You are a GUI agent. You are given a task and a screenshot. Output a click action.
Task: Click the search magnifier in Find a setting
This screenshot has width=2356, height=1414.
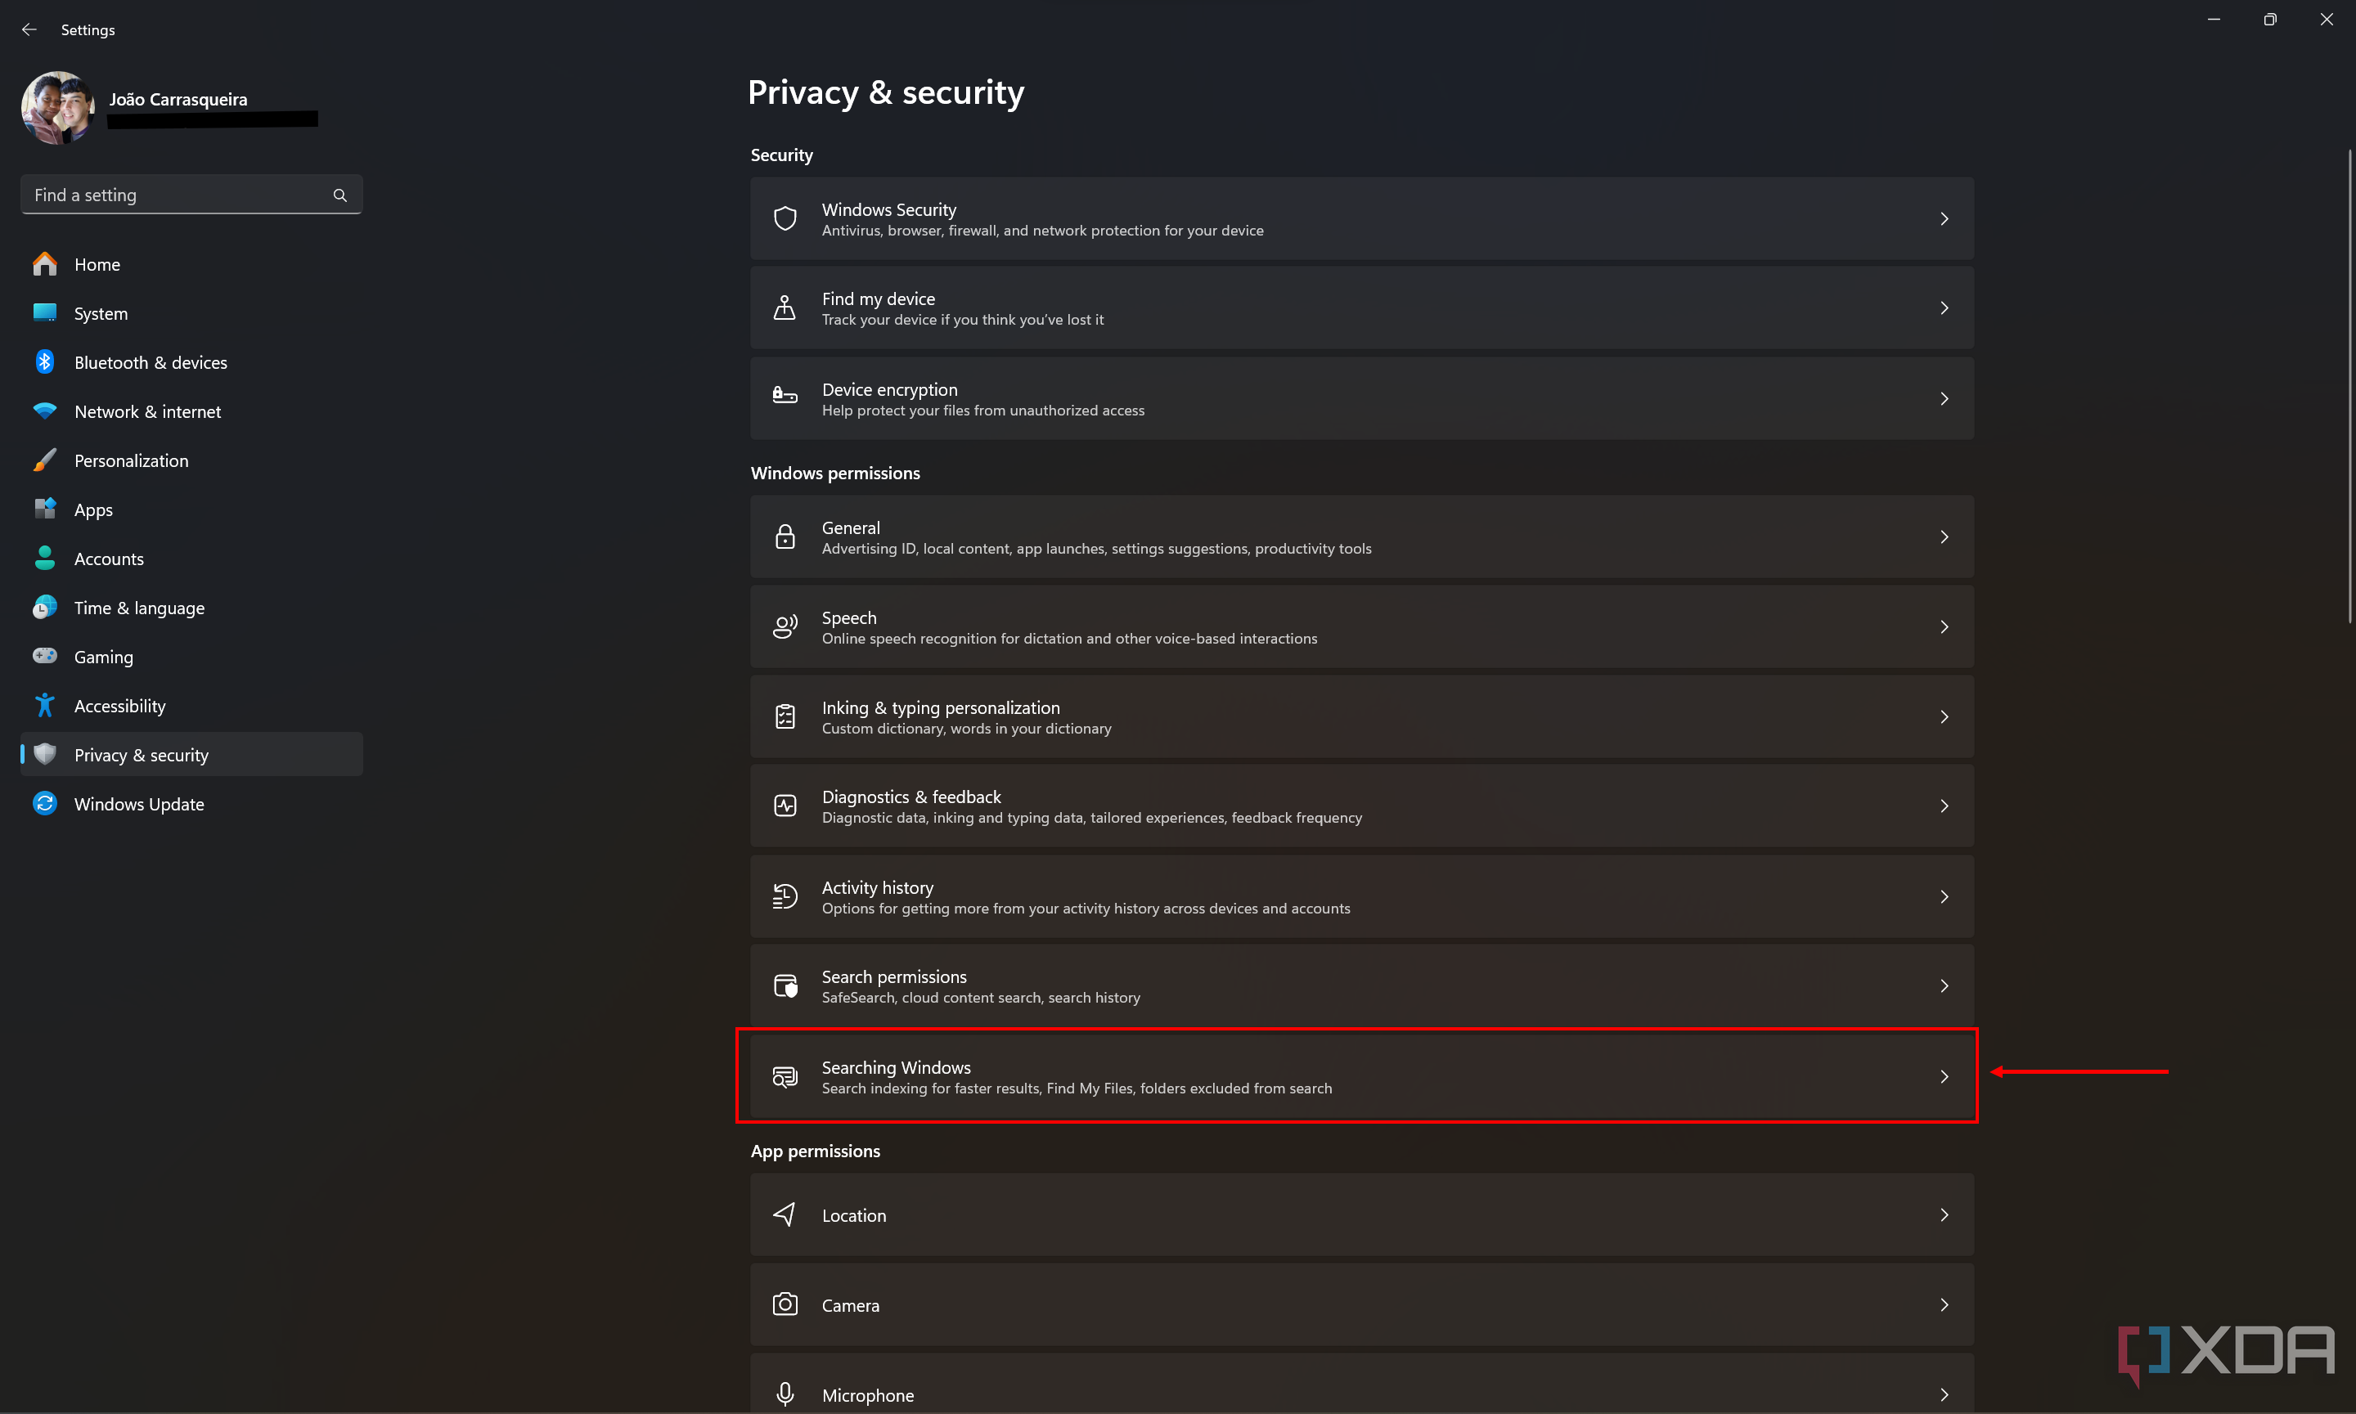tap(340, 195)
